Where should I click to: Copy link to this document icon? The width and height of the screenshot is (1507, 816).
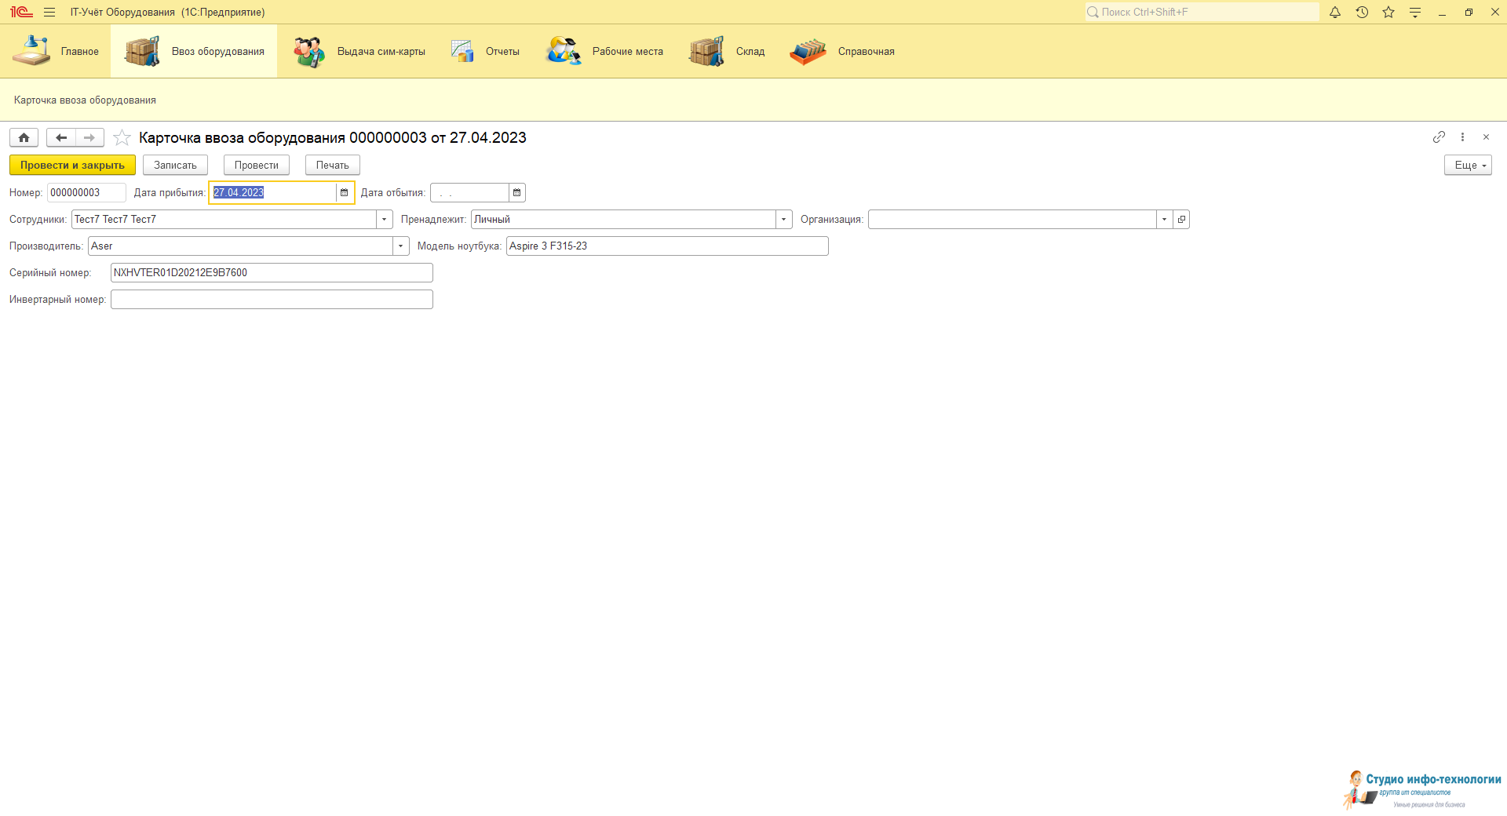pos(1438,137)
